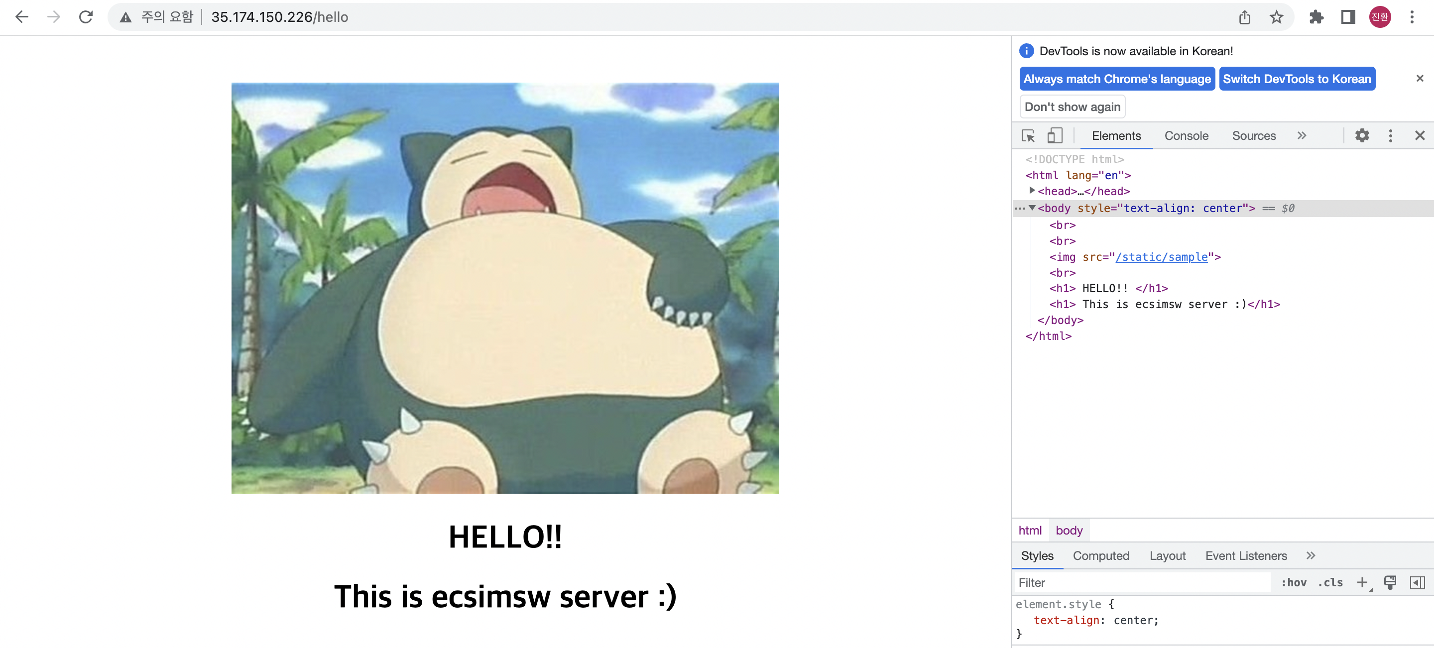The image size is (1434, 648).
Task: Collapse the body element tree node
Action: pyautogui.click(x=1032, y=208)
